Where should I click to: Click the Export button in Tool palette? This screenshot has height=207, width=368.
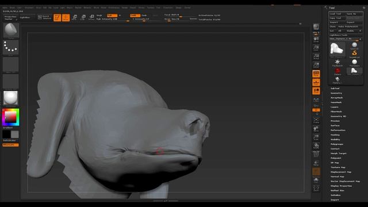click(354, 22)
